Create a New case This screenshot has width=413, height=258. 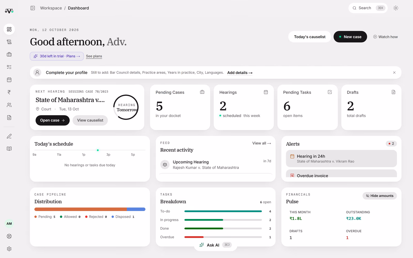click(350, 37)
